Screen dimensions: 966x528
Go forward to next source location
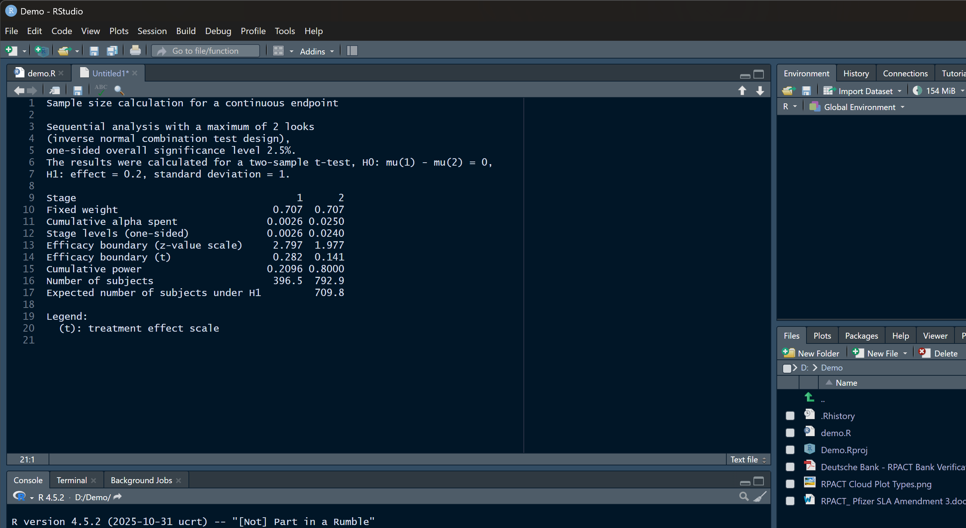pyautogui.click(x=32, y=90)
